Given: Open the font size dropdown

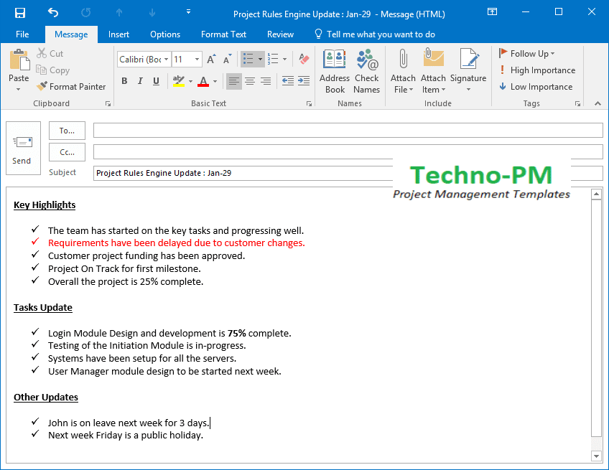Looking at the screenshot, I should [x=195, y=58].
